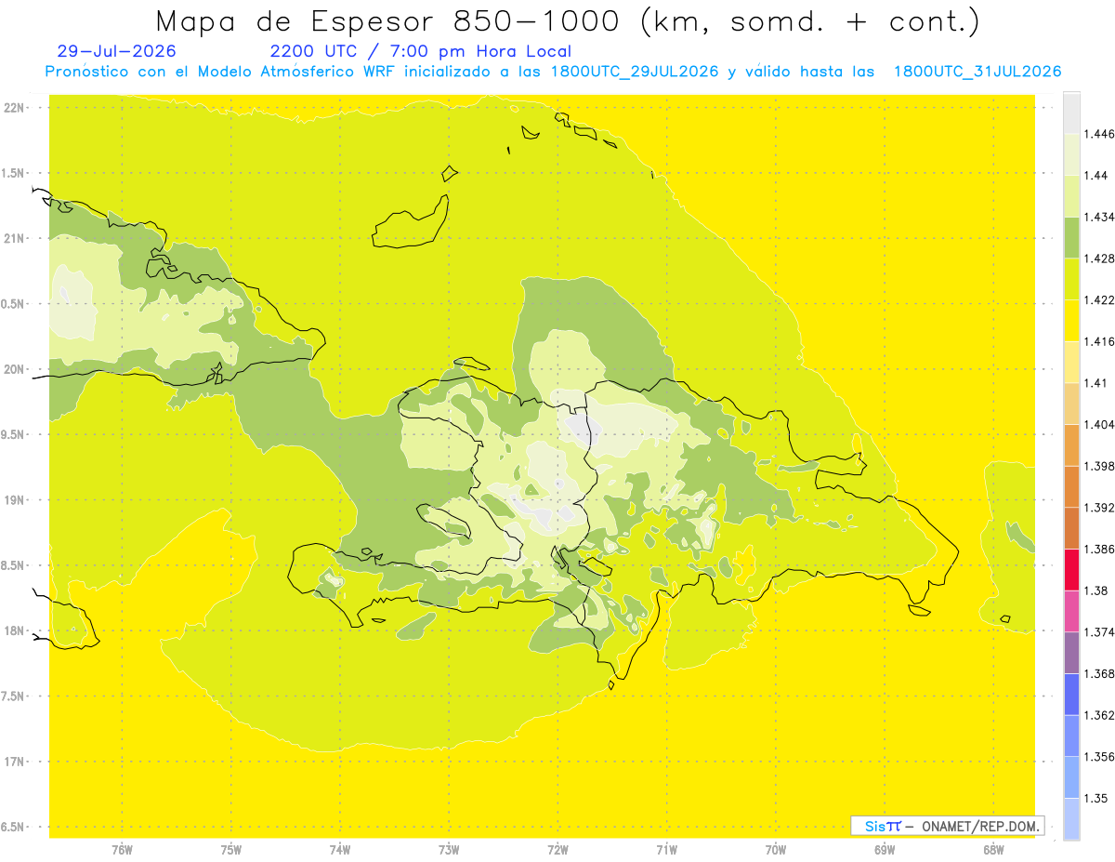Click the 69W longitude axis label
The height and width of the screenshot is (862, 1115).
pyautogui.click(x=885, y=849)
